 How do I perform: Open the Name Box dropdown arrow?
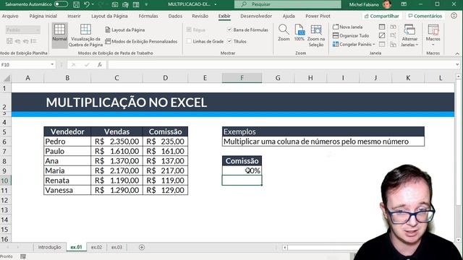[52, 64]
